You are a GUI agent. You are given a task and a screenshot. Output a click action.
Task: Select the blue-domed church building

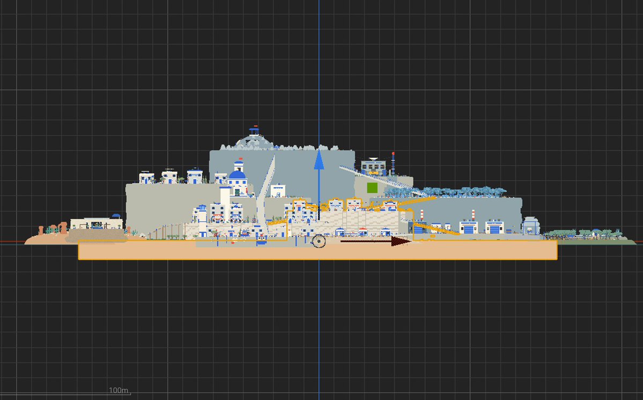(238, 178)
